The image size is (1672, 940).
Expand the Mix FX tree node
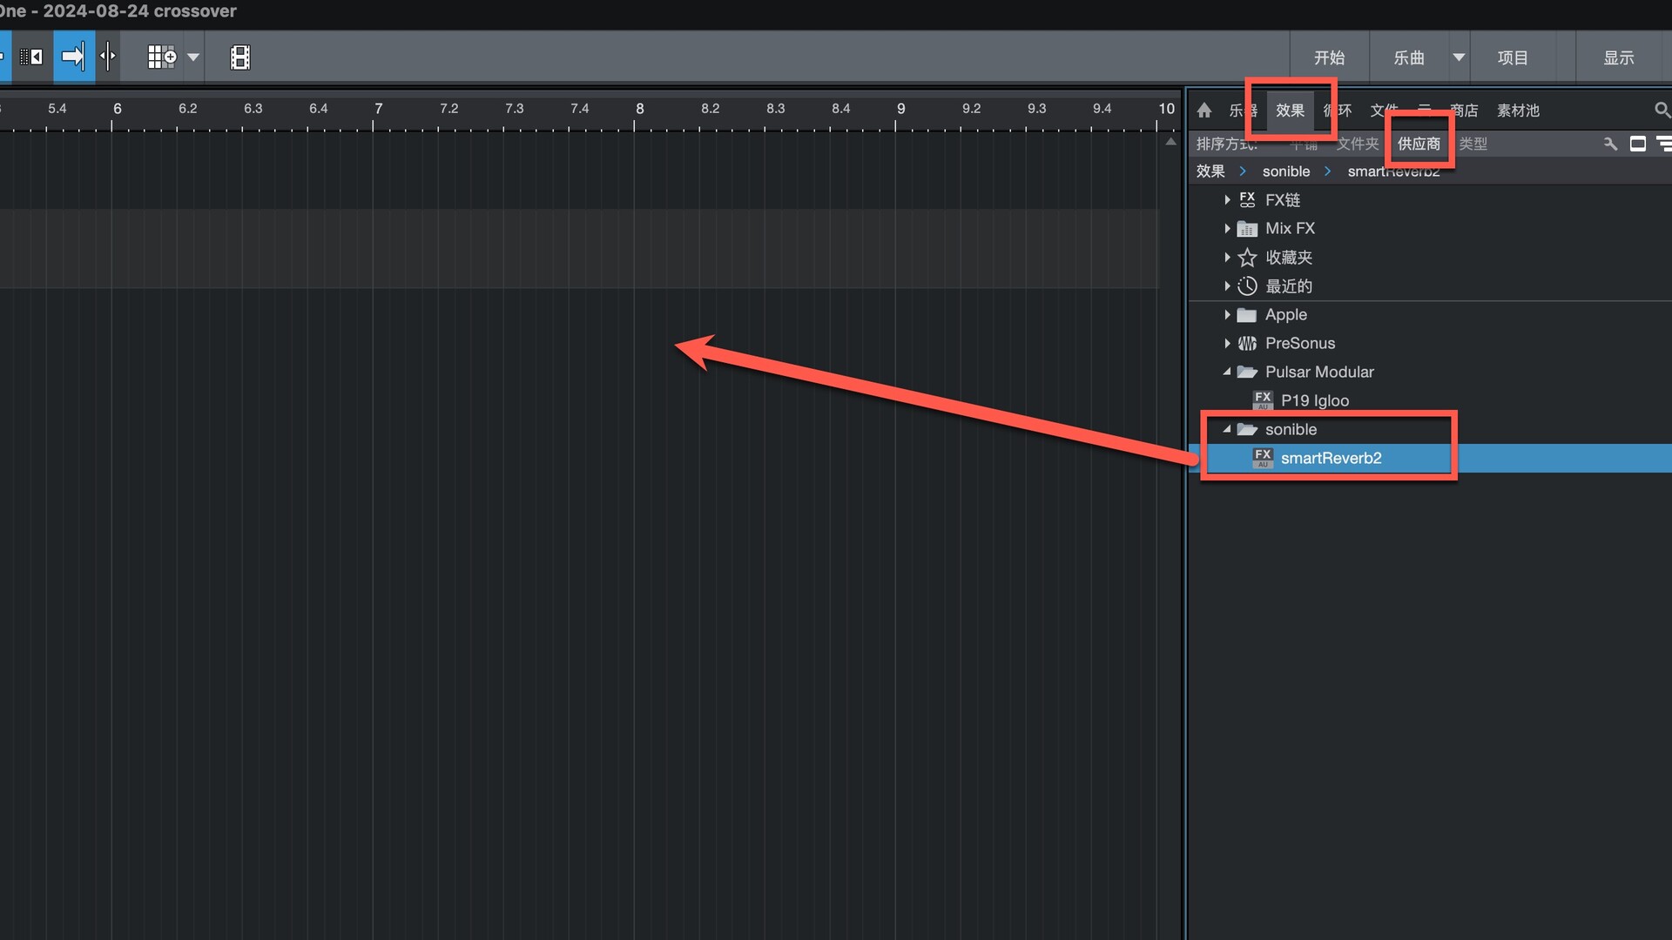coord(1227,229)
